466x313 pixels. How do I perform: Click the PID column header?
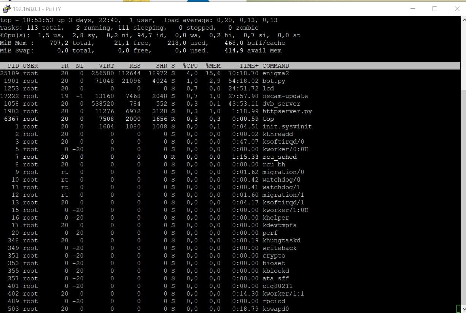[13, 66]
